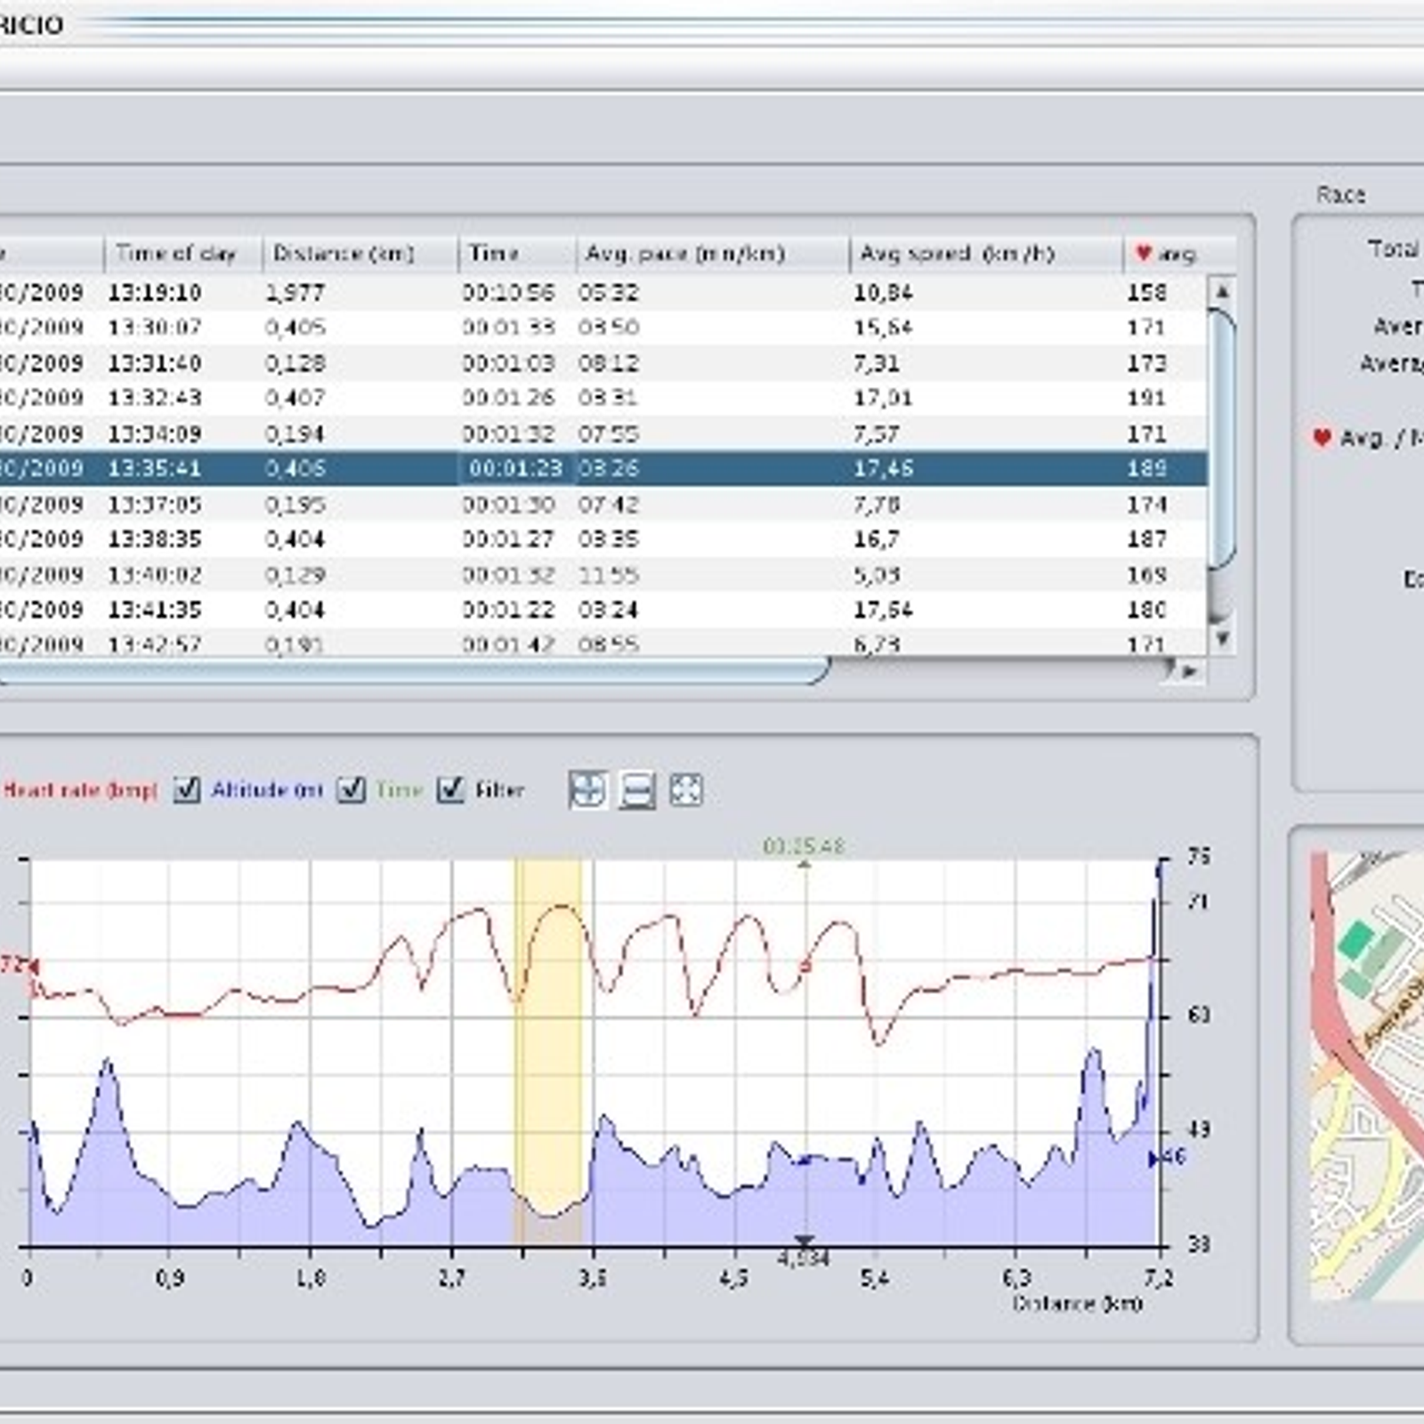Image resolution: width=1424 pixels, height=1424 pixels.
Task: Click the avg speed value 15,64
Action: [x=883, y=328]
